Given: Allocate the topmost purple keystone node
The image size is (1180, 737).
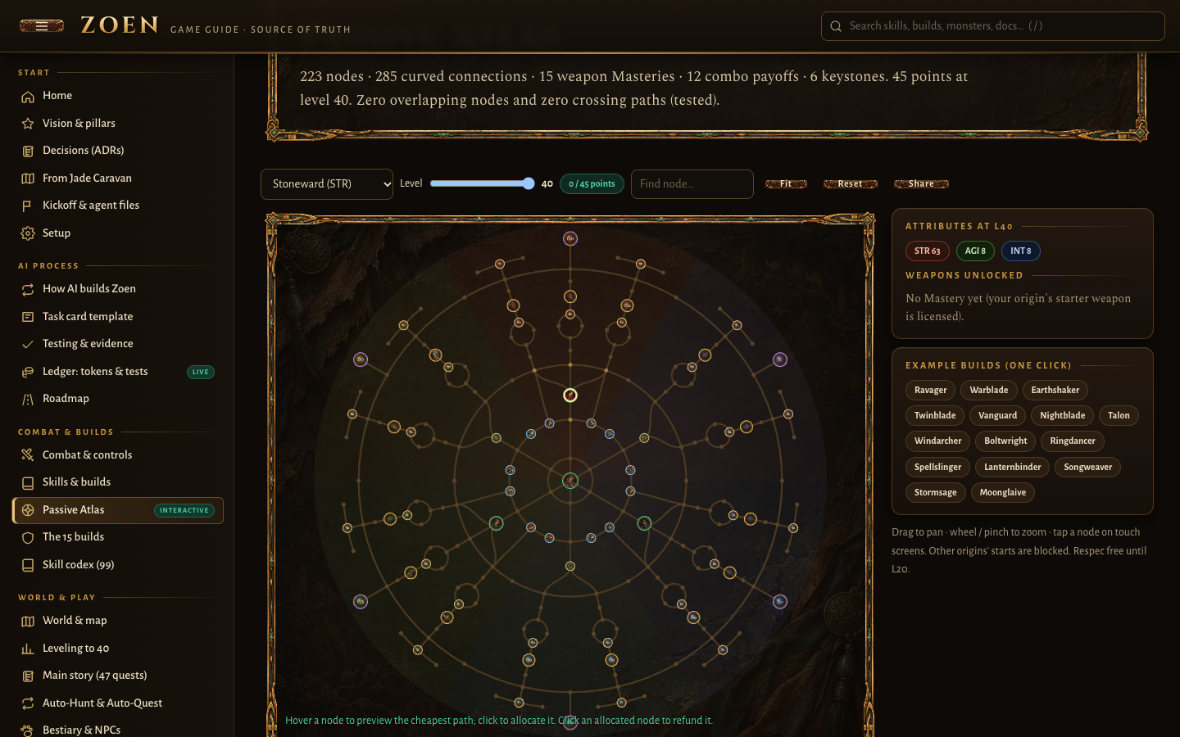Looking at the screenshot, I should [x=570, y=238].
